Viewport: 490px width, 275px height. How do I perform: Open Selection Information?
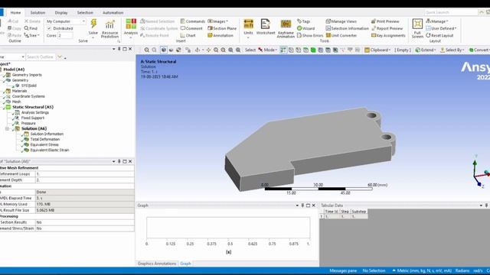(x=347, y=28)
